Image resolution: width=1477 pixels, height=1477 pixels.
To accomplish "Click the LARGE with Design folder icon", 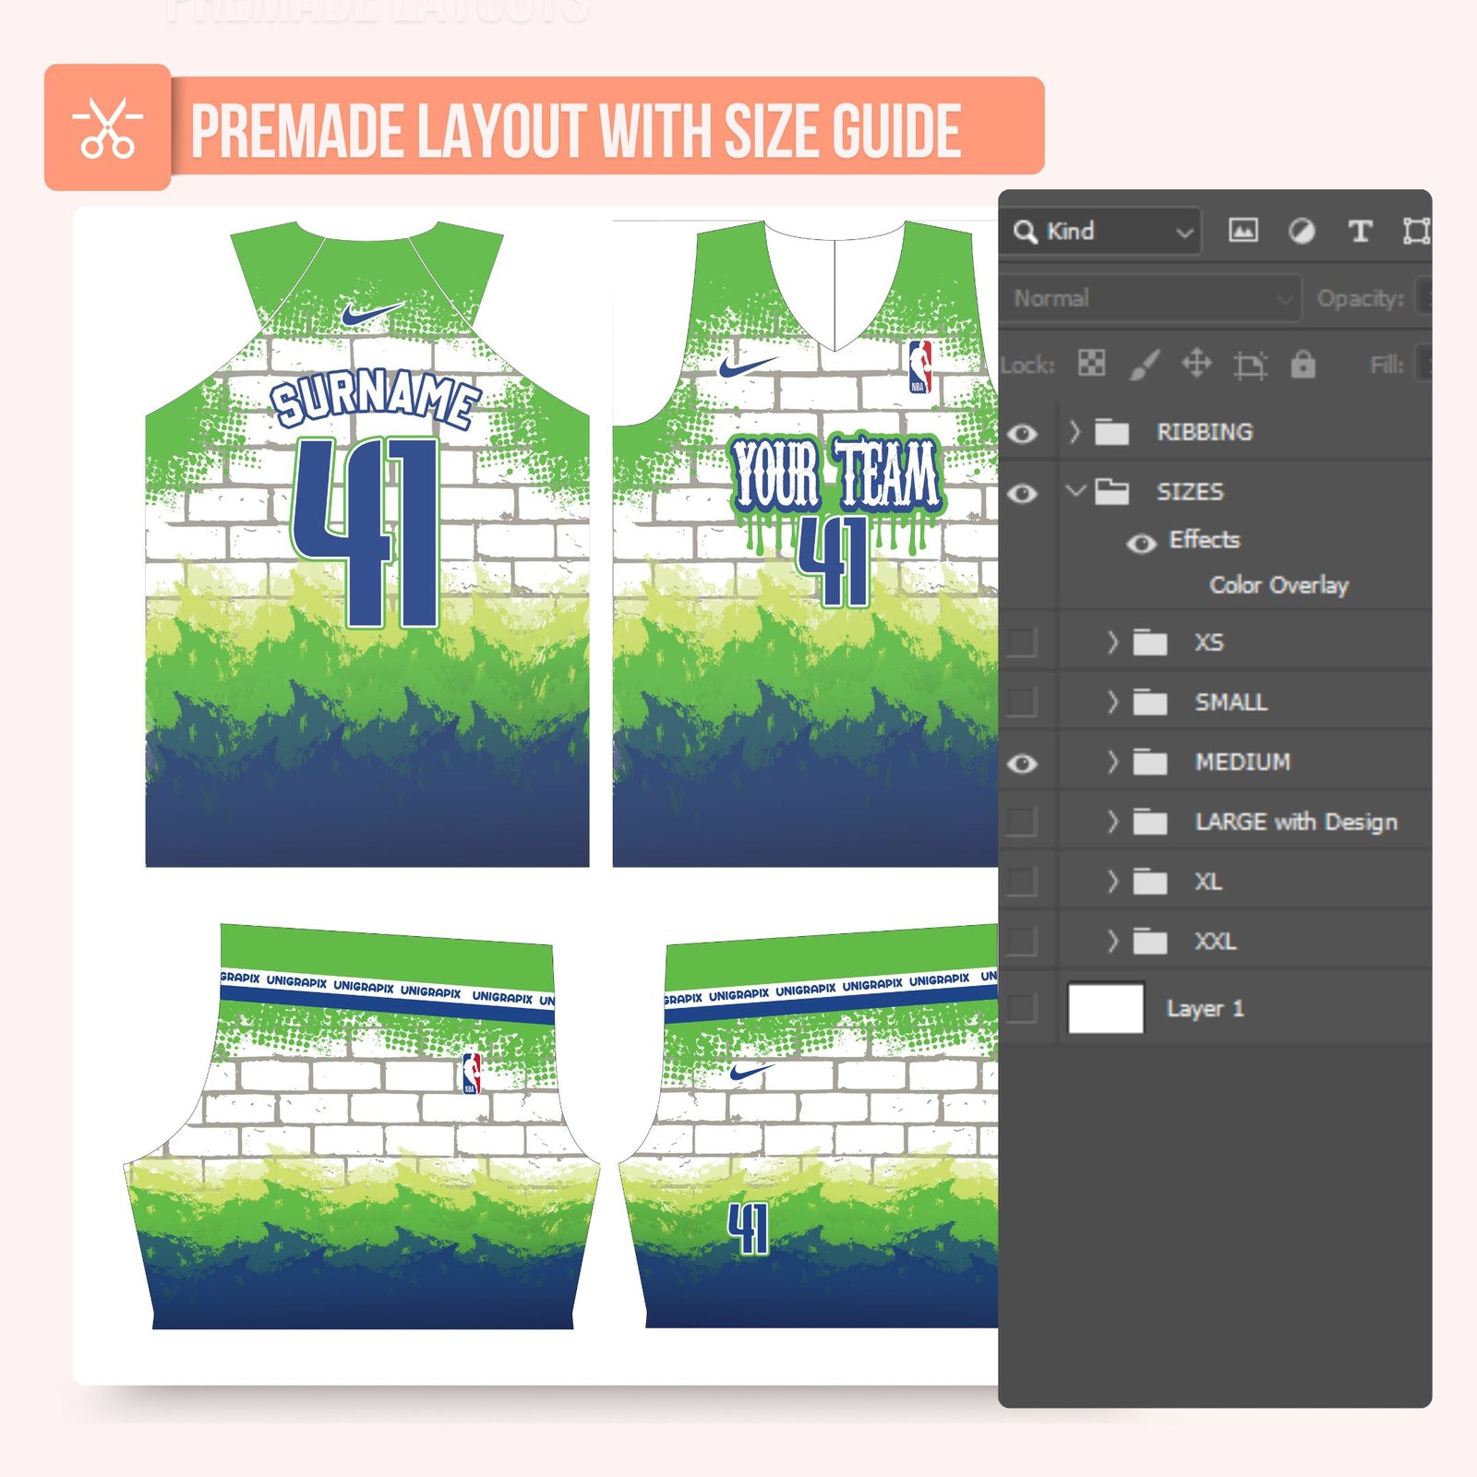I will [x=1150, y=822].
